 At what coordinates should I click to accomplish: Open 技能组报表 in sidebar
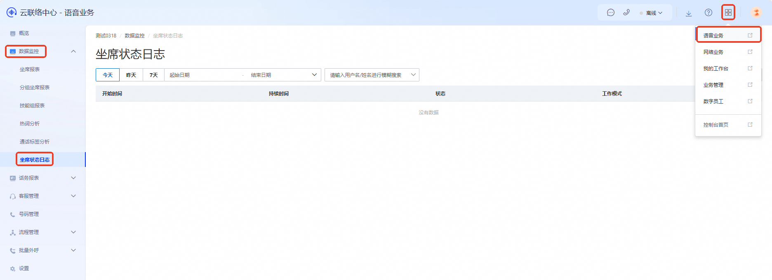pos(32,106)
